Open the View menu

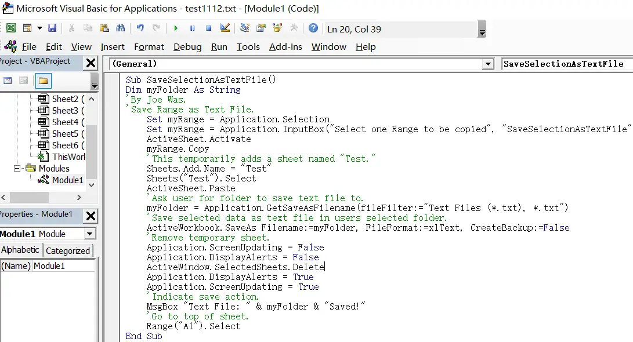[x=81, y=47]
